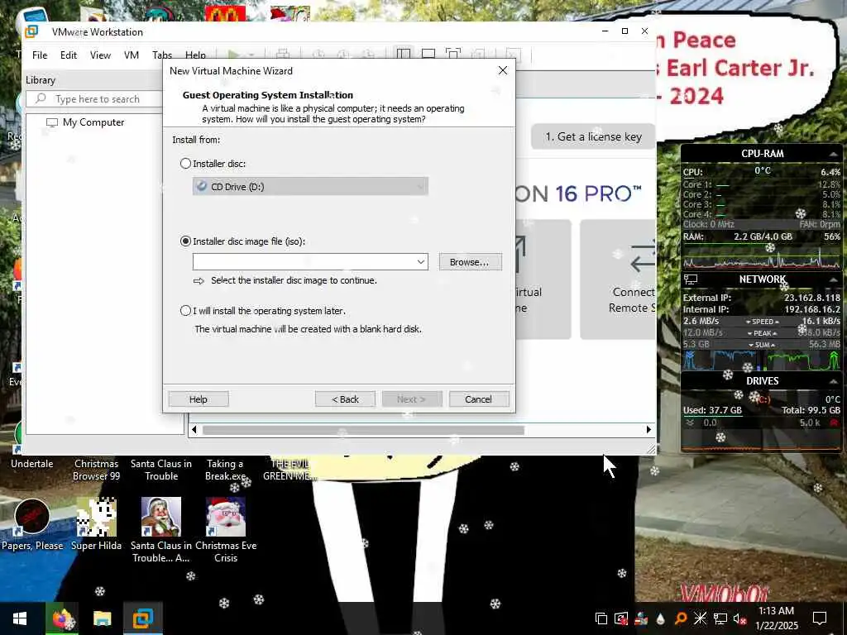Click the Show Library panel toolbar icon
This screenshot has height=635, width=847.
pos(404,54)
